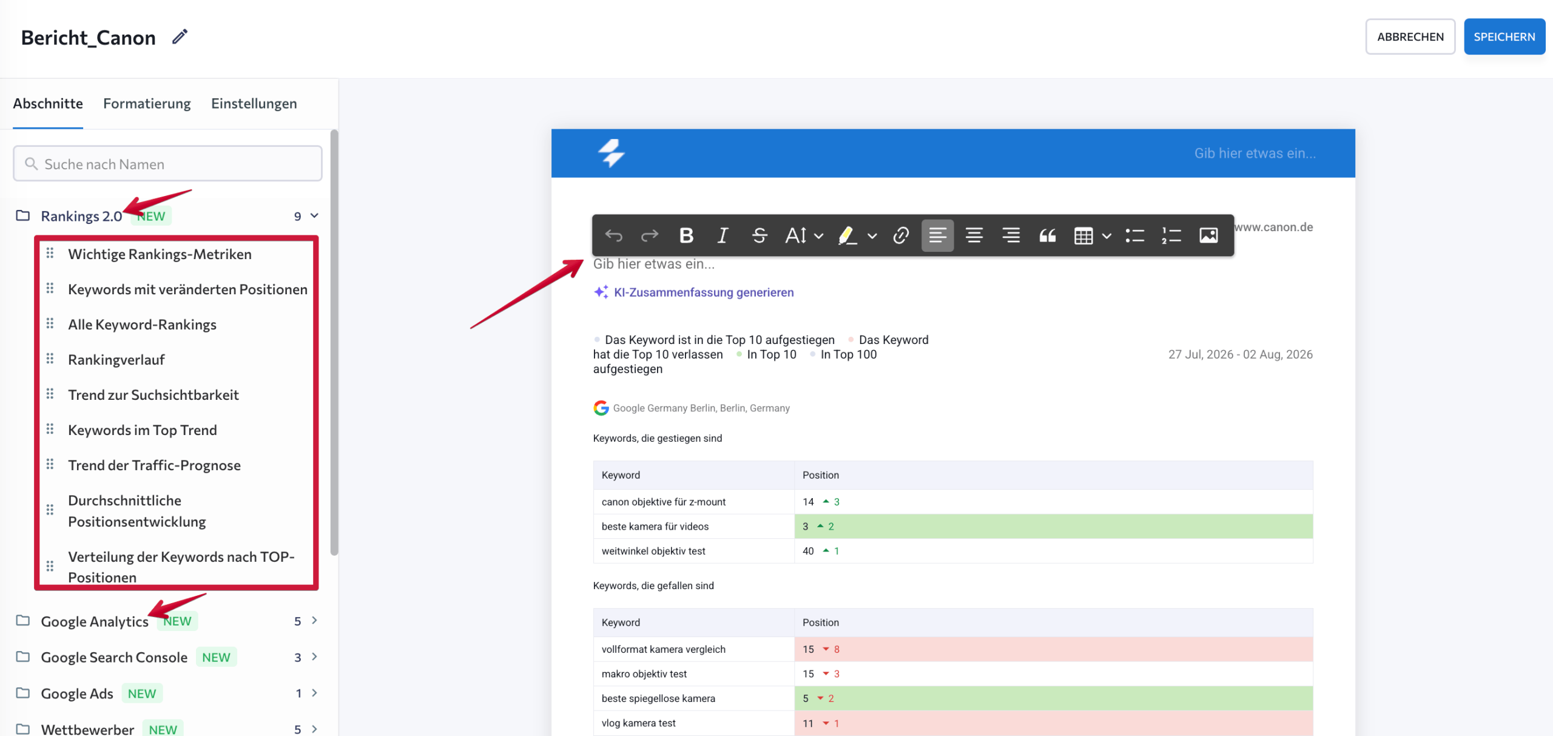The image size is (1553, 736).
Task: Click the report header text placeholder
Action: pos(1255,153)
